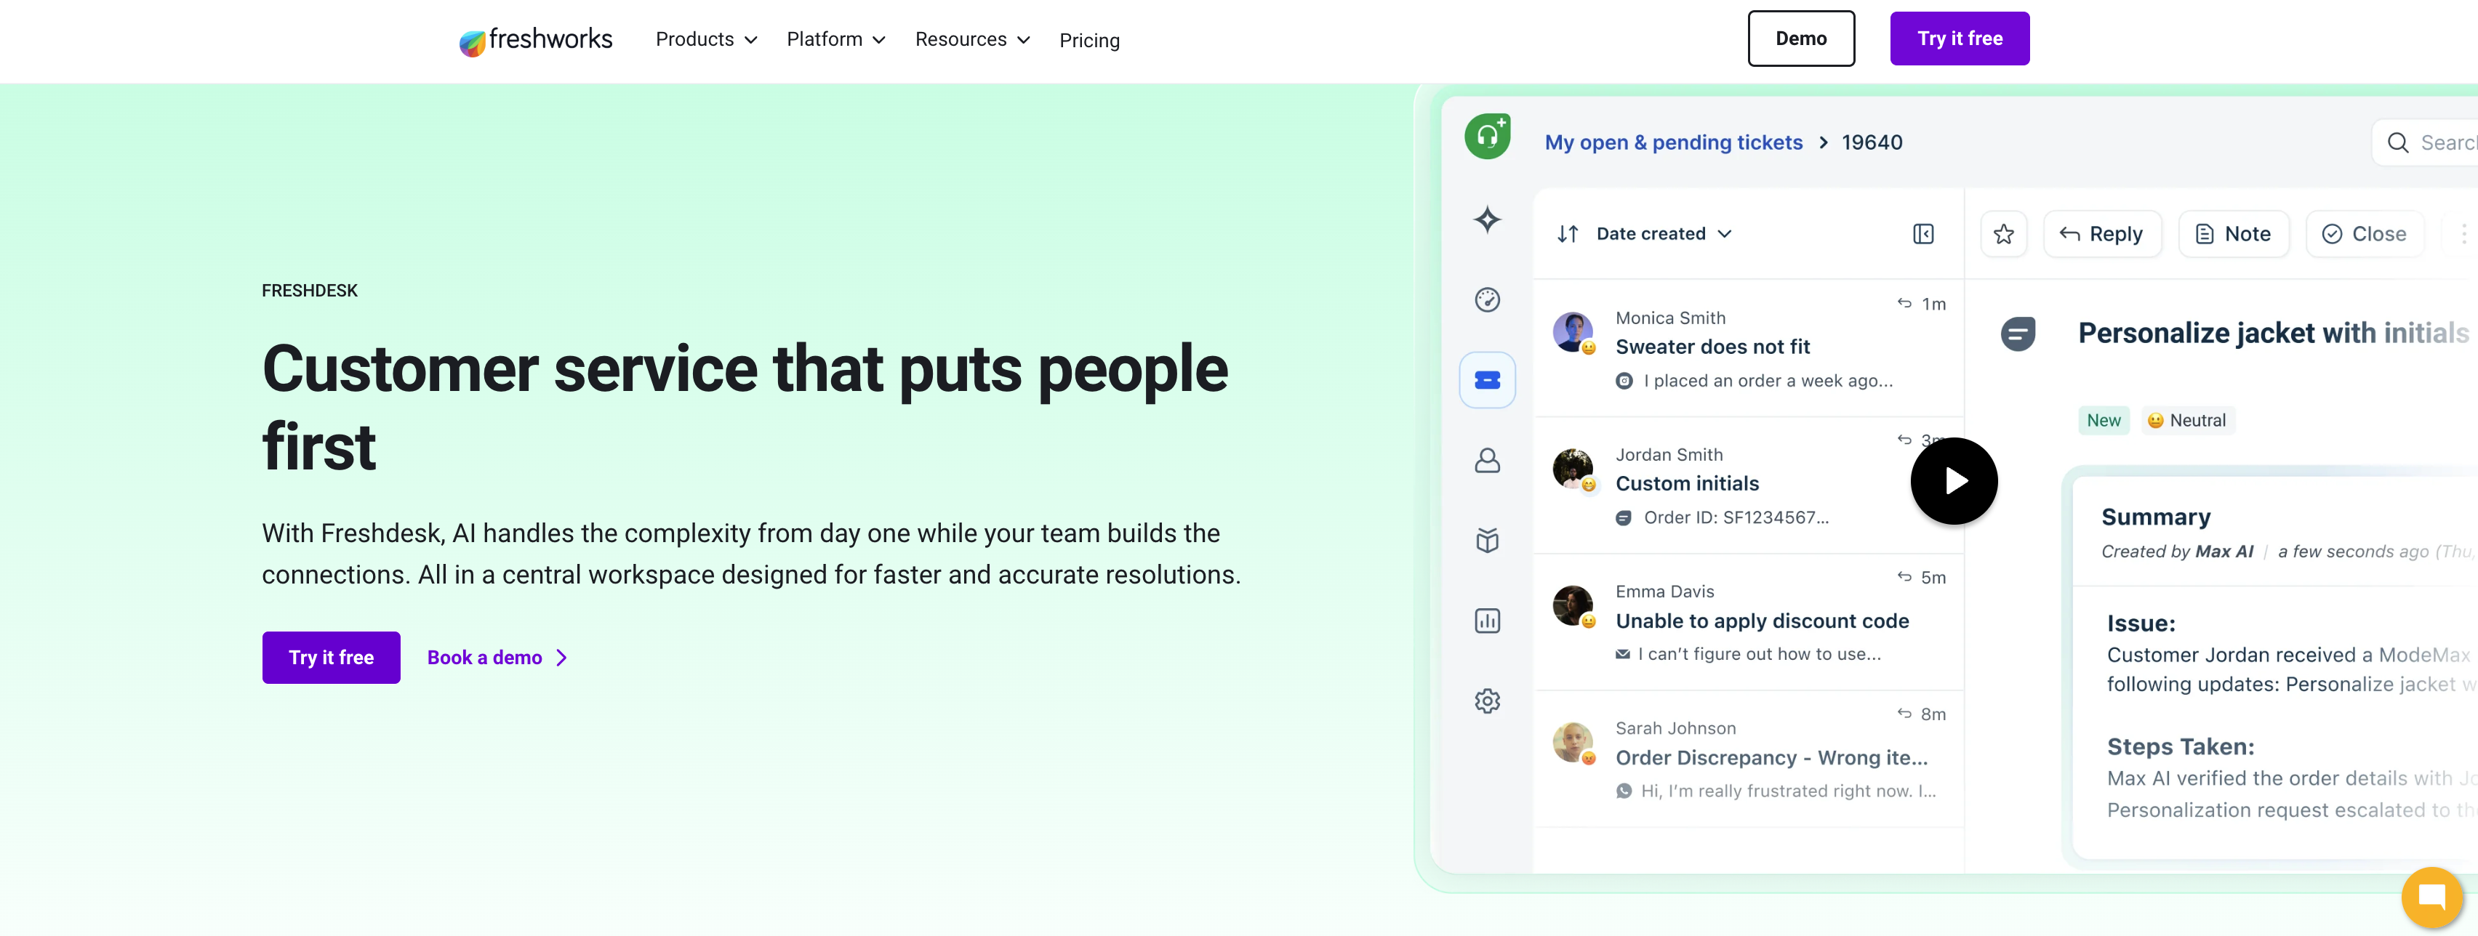Click the Summary heading
This screenshot has height=936, width=2478.
coord(2154,517)
